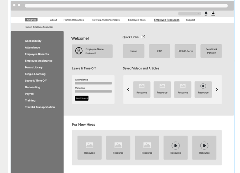The image size is (240, 173).
Task: Click the search magnifier icon
Action: (198, 13)
